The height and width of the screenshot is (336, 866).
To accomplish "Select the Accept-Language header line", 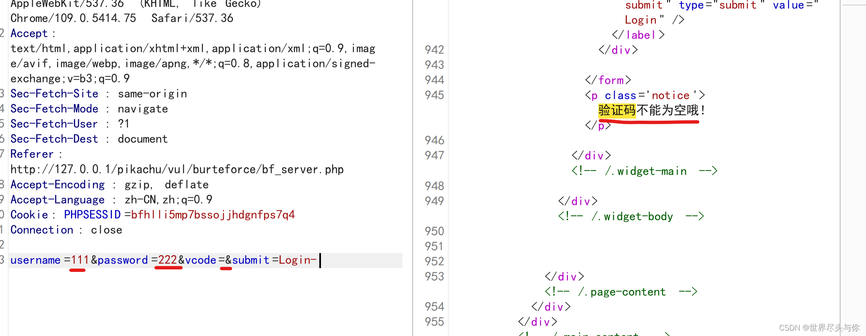I will click(x=111, y=200).
